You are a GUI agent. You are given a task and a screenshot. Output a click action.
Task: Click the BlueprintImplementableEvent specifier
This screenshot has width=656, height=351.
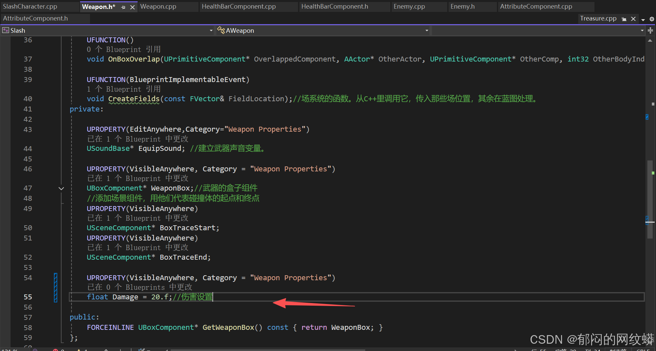coord(188,80)
